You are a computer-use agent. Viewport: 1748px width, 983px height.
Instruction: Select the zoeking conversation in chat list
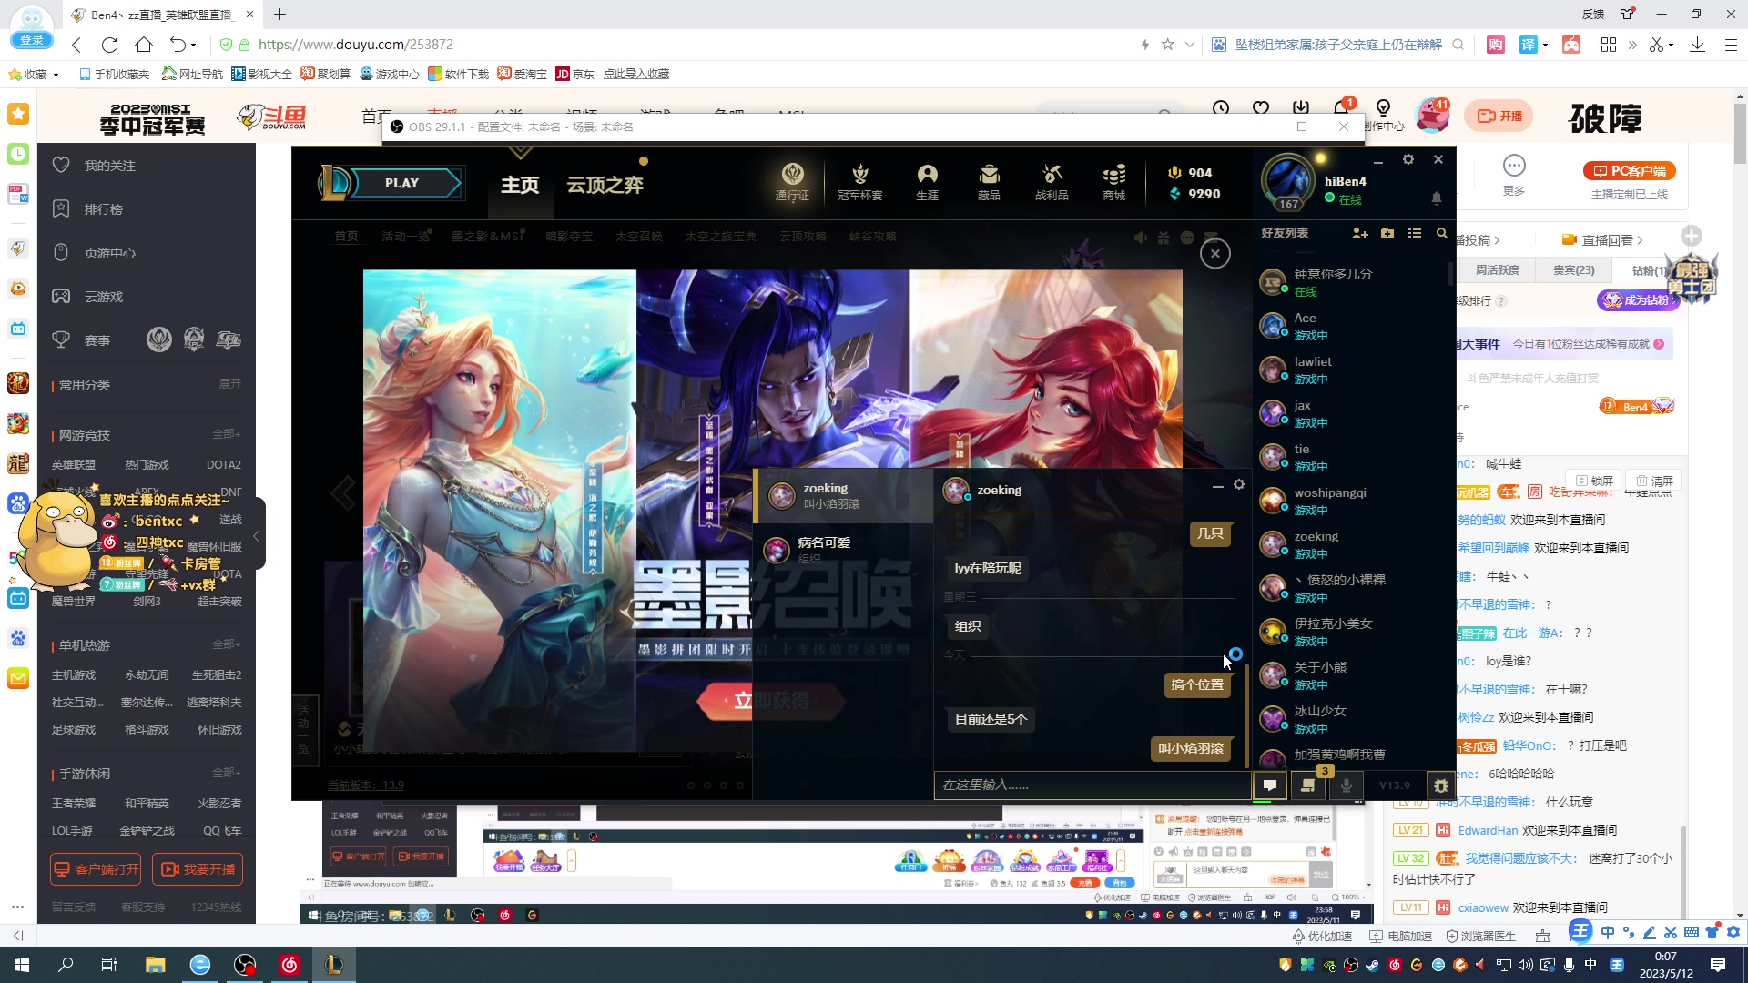pos(844,495)
